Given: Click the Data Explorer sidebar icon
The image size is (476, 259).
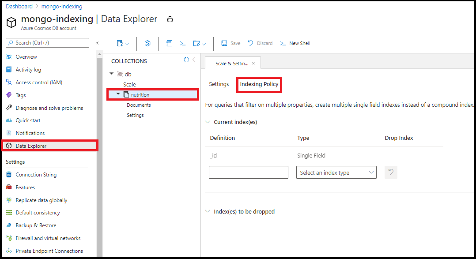Looking at the screenshot, I should pos(8,146).
